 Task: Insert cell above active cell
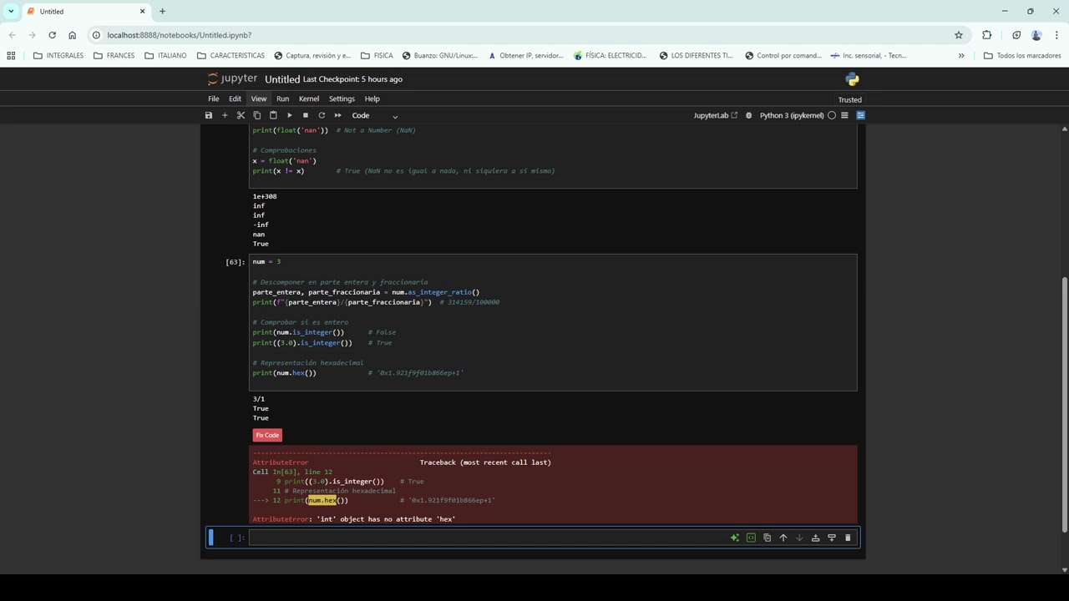click(x=815, y=538)
